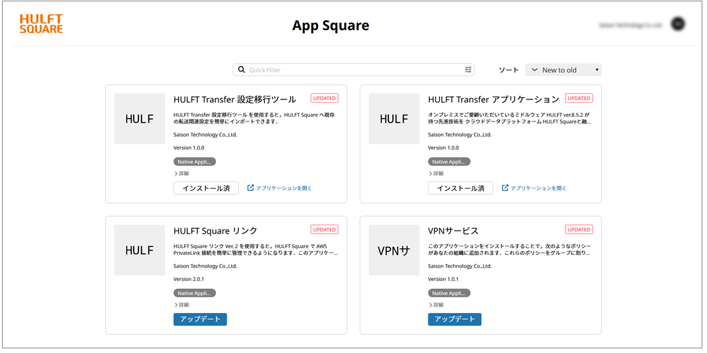Open the New to old sort dropdown
This screenshot has height=353, width=707.
563,69
